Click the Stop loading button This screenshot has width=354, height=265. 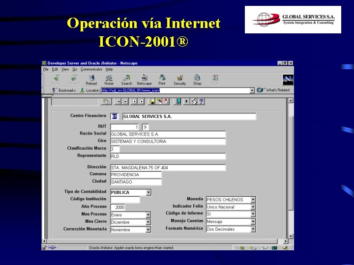click(x=215, y=80)
